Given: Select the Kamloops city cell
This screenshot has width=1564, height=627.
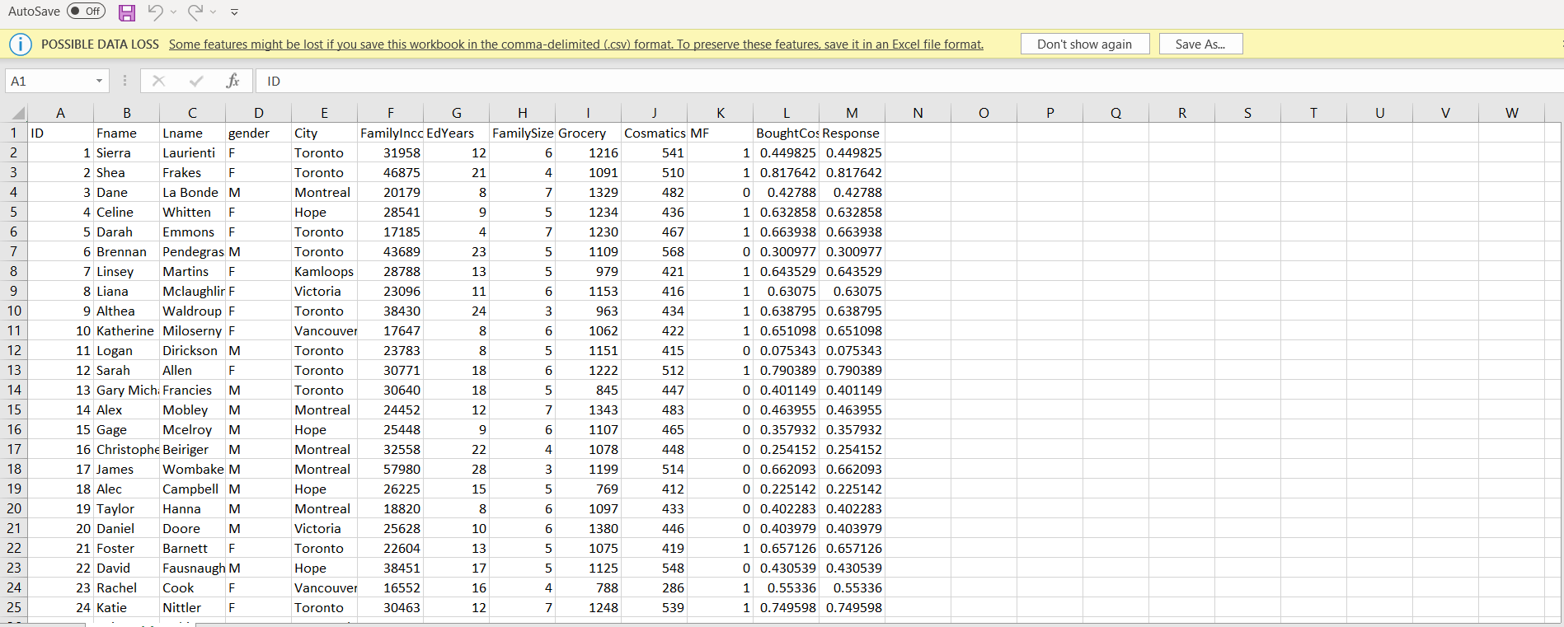Looking at the screenshot, I should [324, 271].
